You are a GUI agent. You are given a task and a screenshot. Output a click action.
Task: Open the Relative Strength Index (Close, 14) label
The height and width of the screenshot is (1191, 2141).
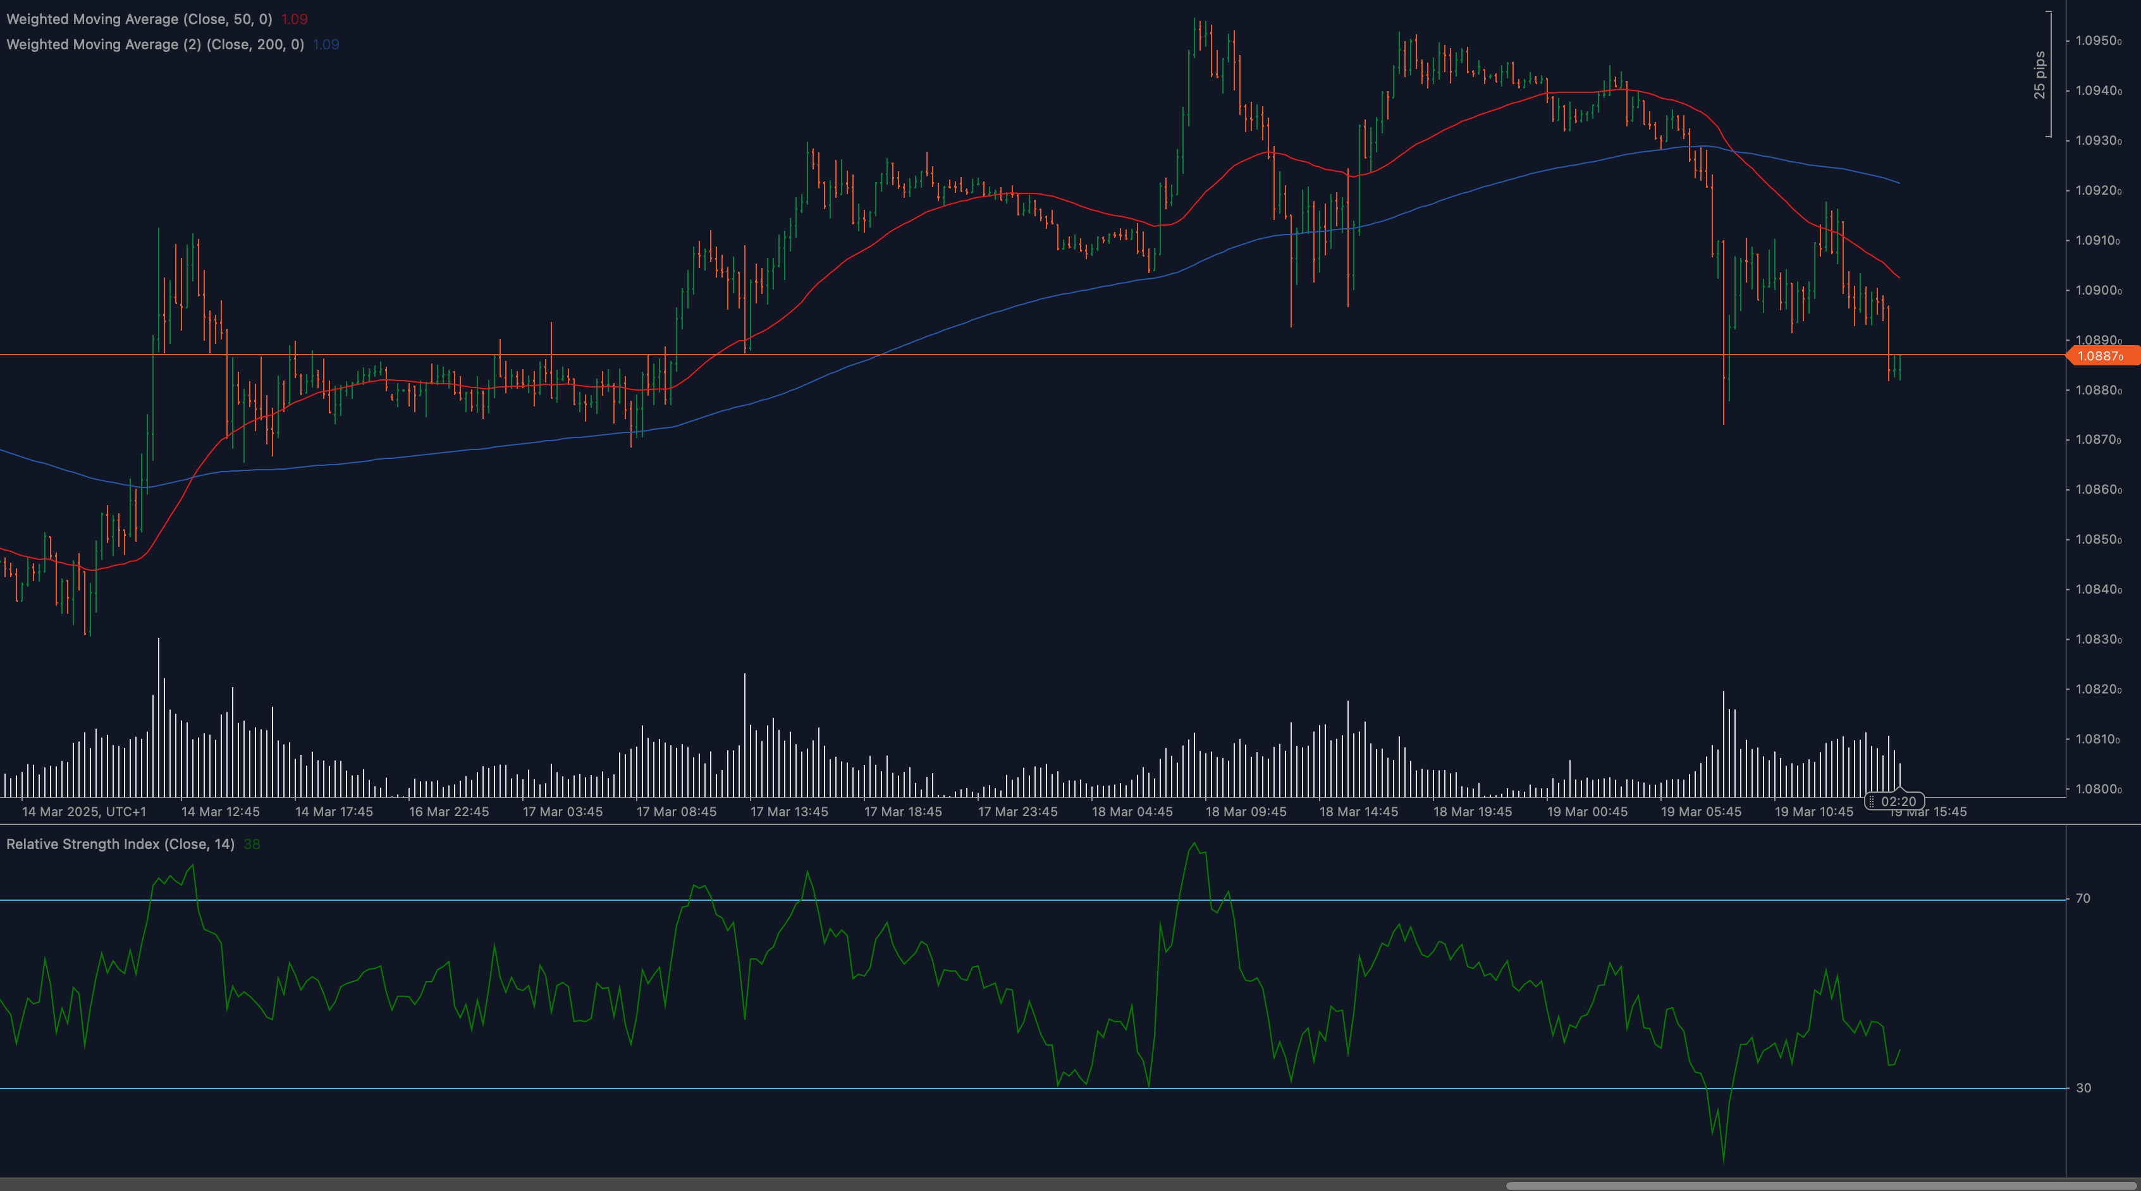tap(121, 845)
